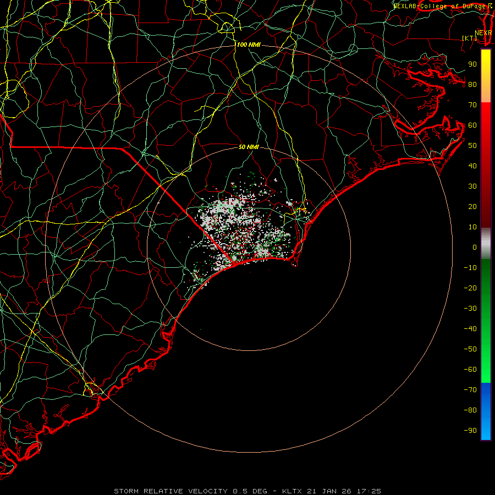Select the green band of the velocity scale
495x495 pixels.
point(486,321)
